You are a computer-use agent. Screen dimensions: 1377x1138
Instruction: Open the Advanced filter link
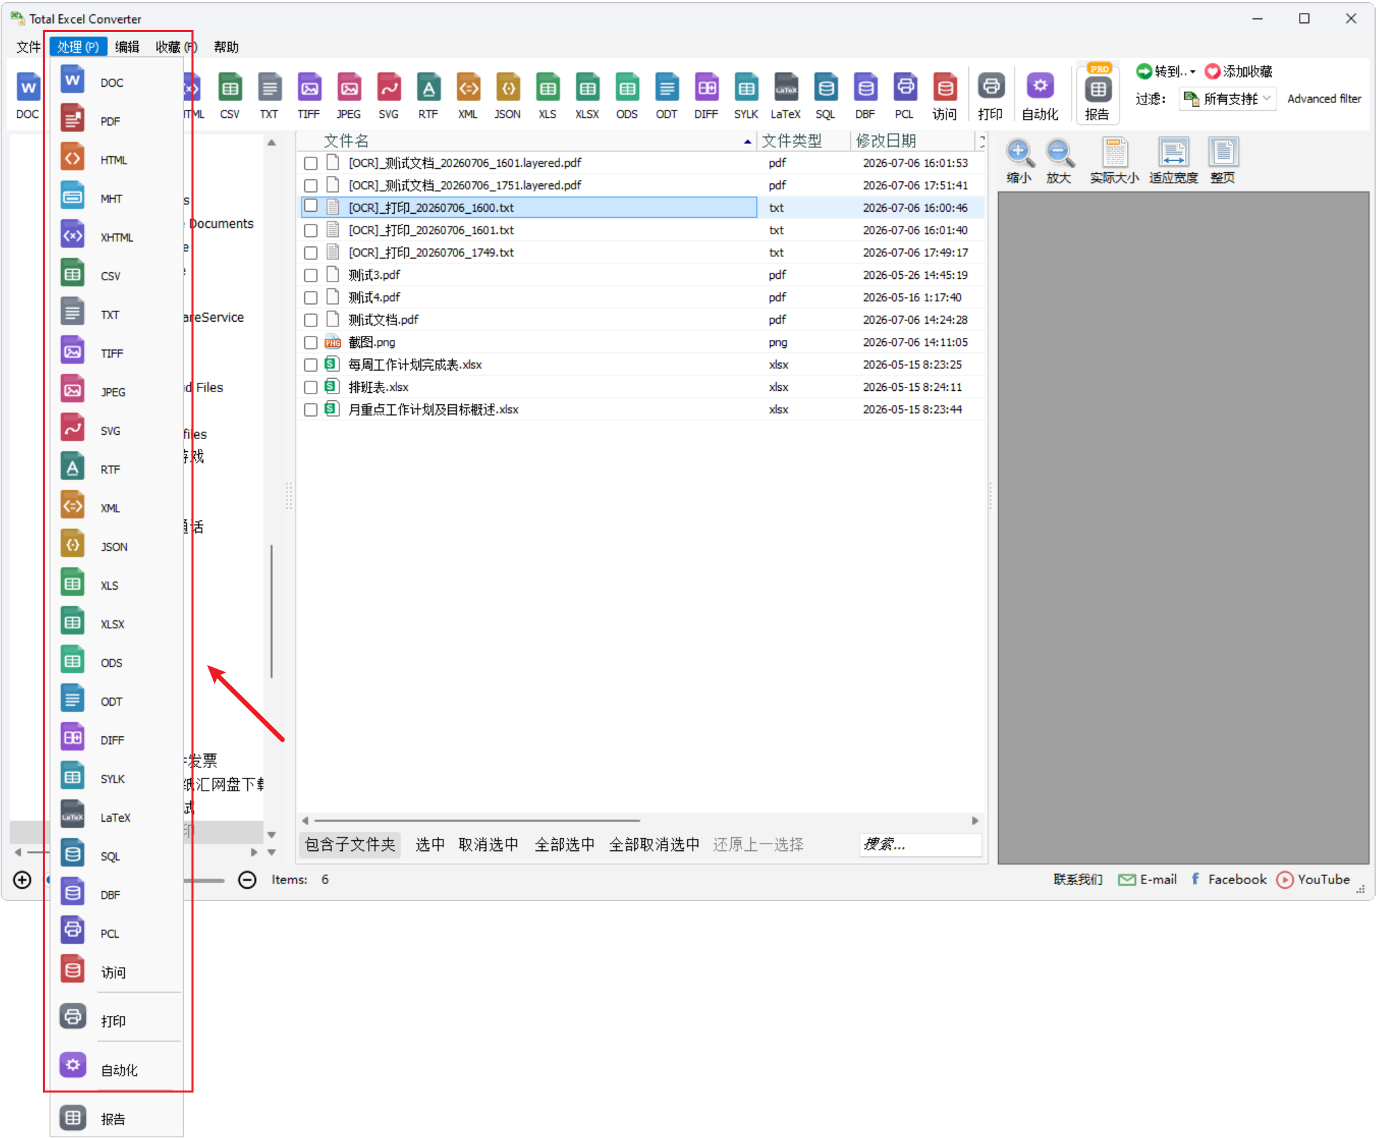click(x=1324, y=99)
